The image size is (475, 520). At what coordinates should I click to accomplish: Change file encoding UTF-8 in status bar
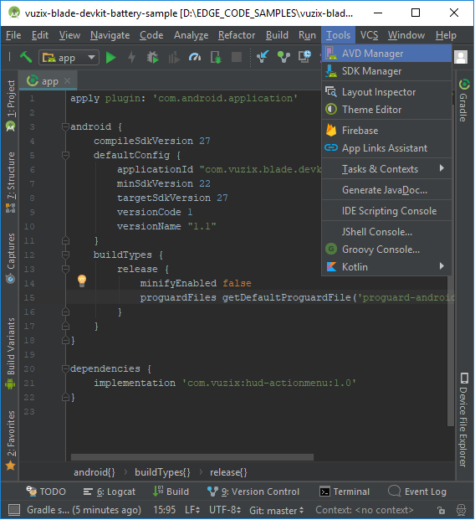coord(225,510)
